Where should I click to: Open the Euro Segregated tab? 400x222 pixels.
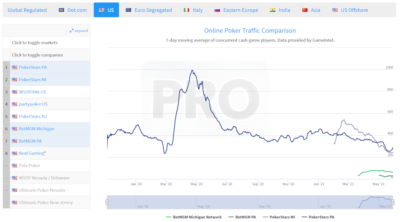pos(149,10)
